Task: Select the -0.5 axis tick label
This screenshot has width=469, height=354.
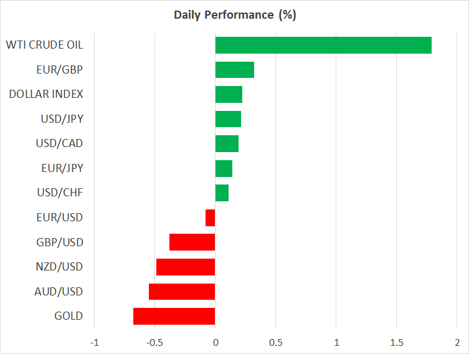Action: 154,342
